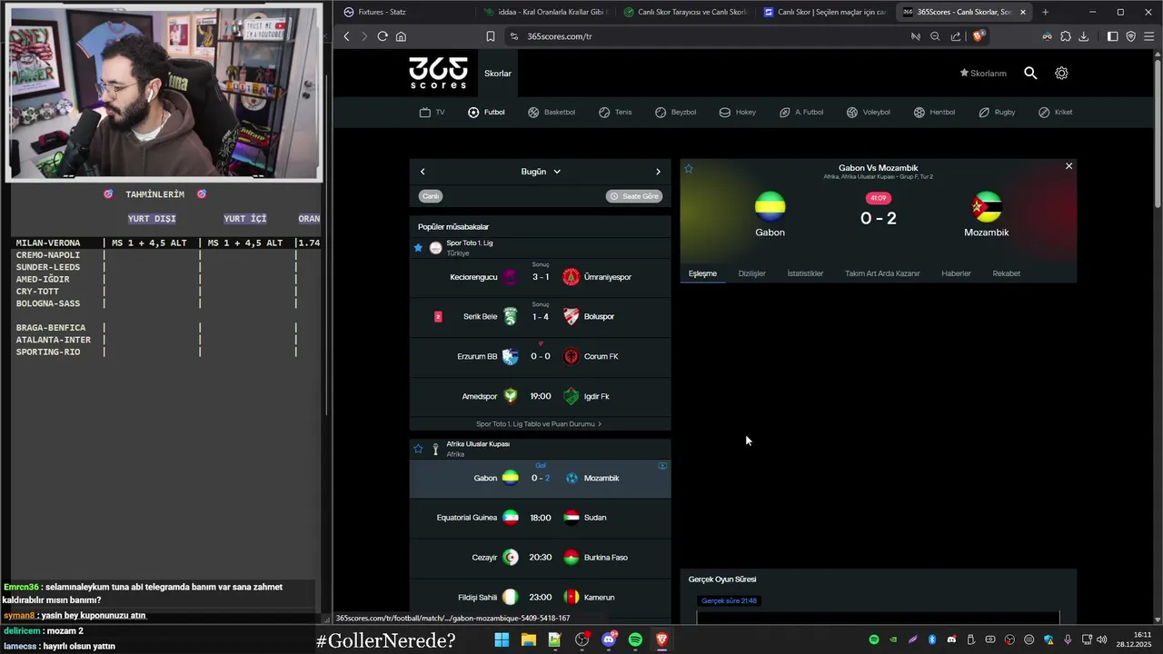Select the TV sport category

click(432, 113)
